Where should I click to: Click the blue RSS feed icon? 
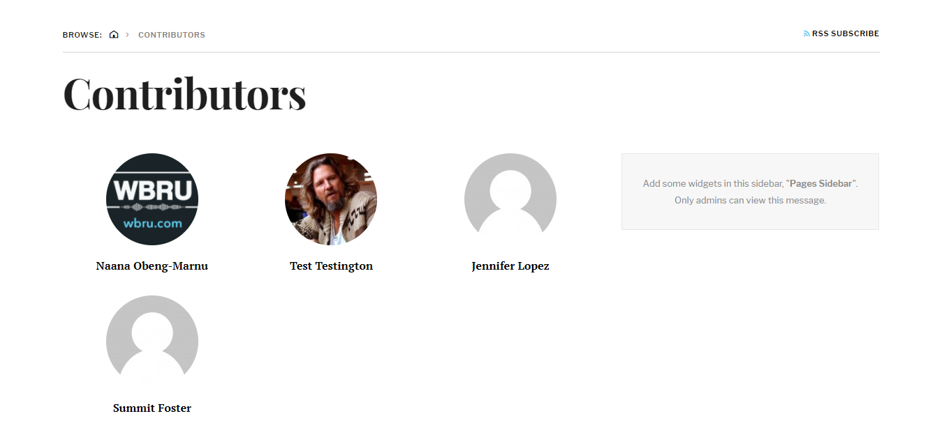pyautogui.click(x=807, y=33)
